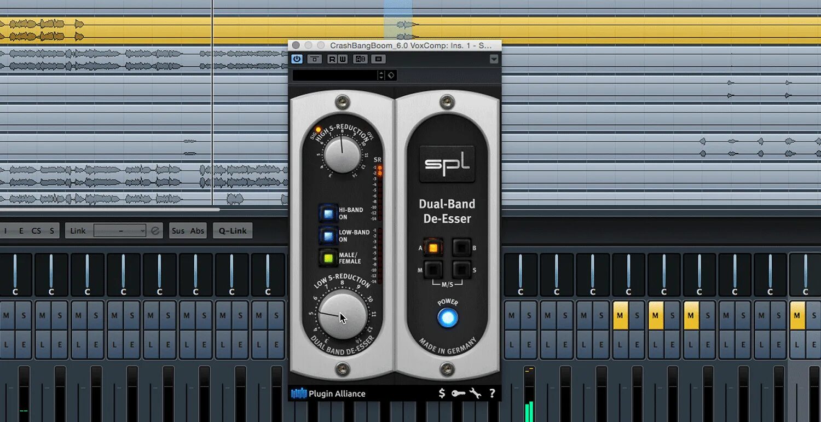Adjust the Low S-Reduction knob
Viewport: 821px width, 422px height.
(343, 315)
